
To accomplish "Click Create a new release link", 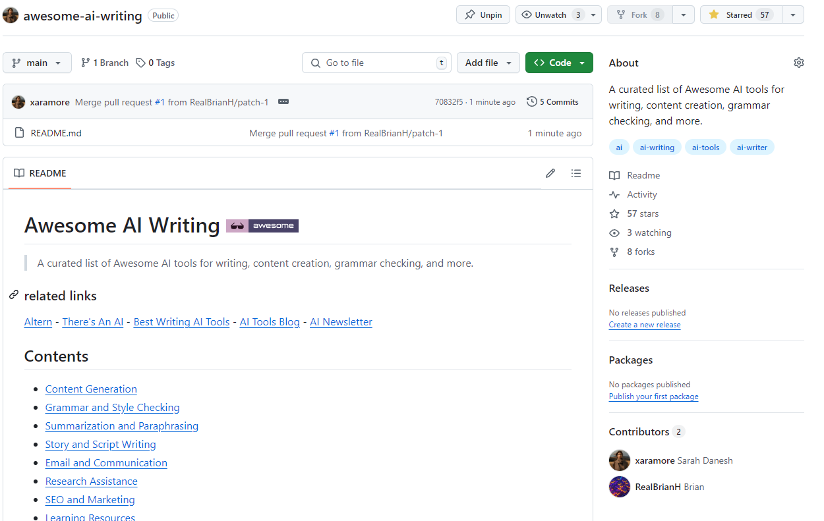I will (645, 325).
